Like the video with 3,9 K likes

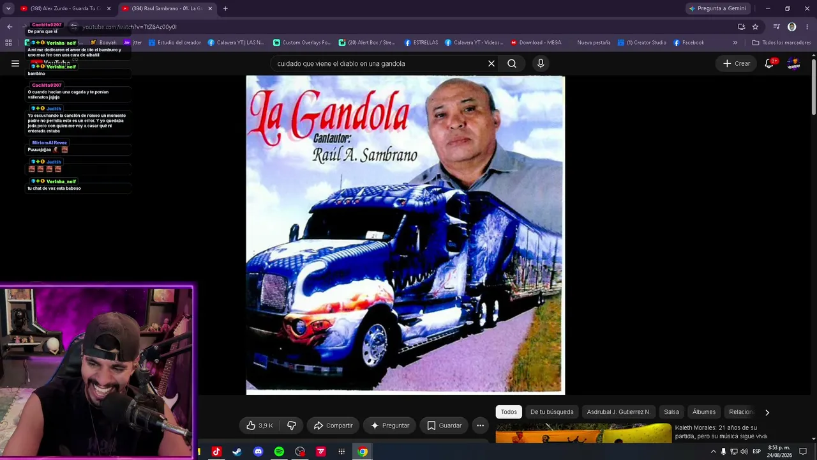(259, 425)
